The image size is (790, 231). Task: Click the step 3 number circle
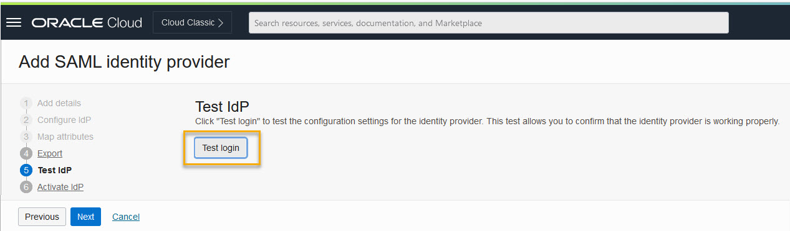[26, 137]
